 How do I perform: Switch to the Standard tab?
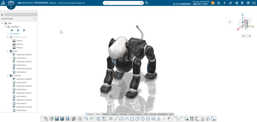click(90, 114)
